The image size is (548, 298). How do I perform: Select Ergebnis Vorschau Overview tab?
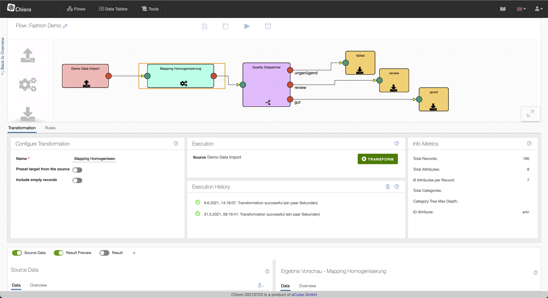click(307, 286)
